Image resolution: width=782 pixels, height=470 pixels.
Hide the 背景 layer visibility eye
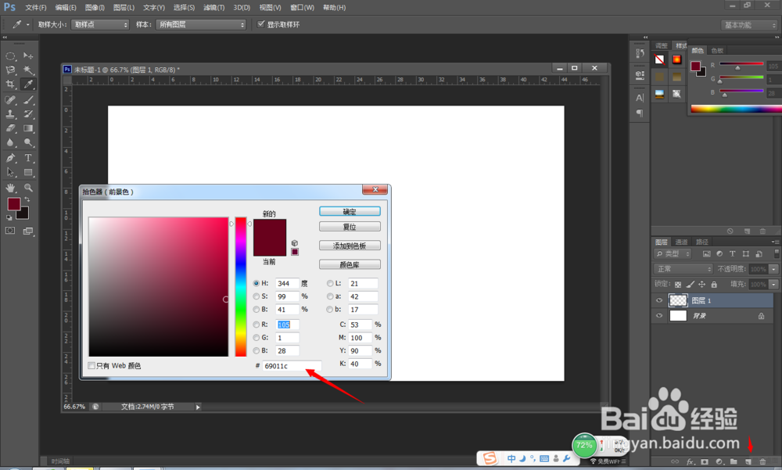(659, 316)
